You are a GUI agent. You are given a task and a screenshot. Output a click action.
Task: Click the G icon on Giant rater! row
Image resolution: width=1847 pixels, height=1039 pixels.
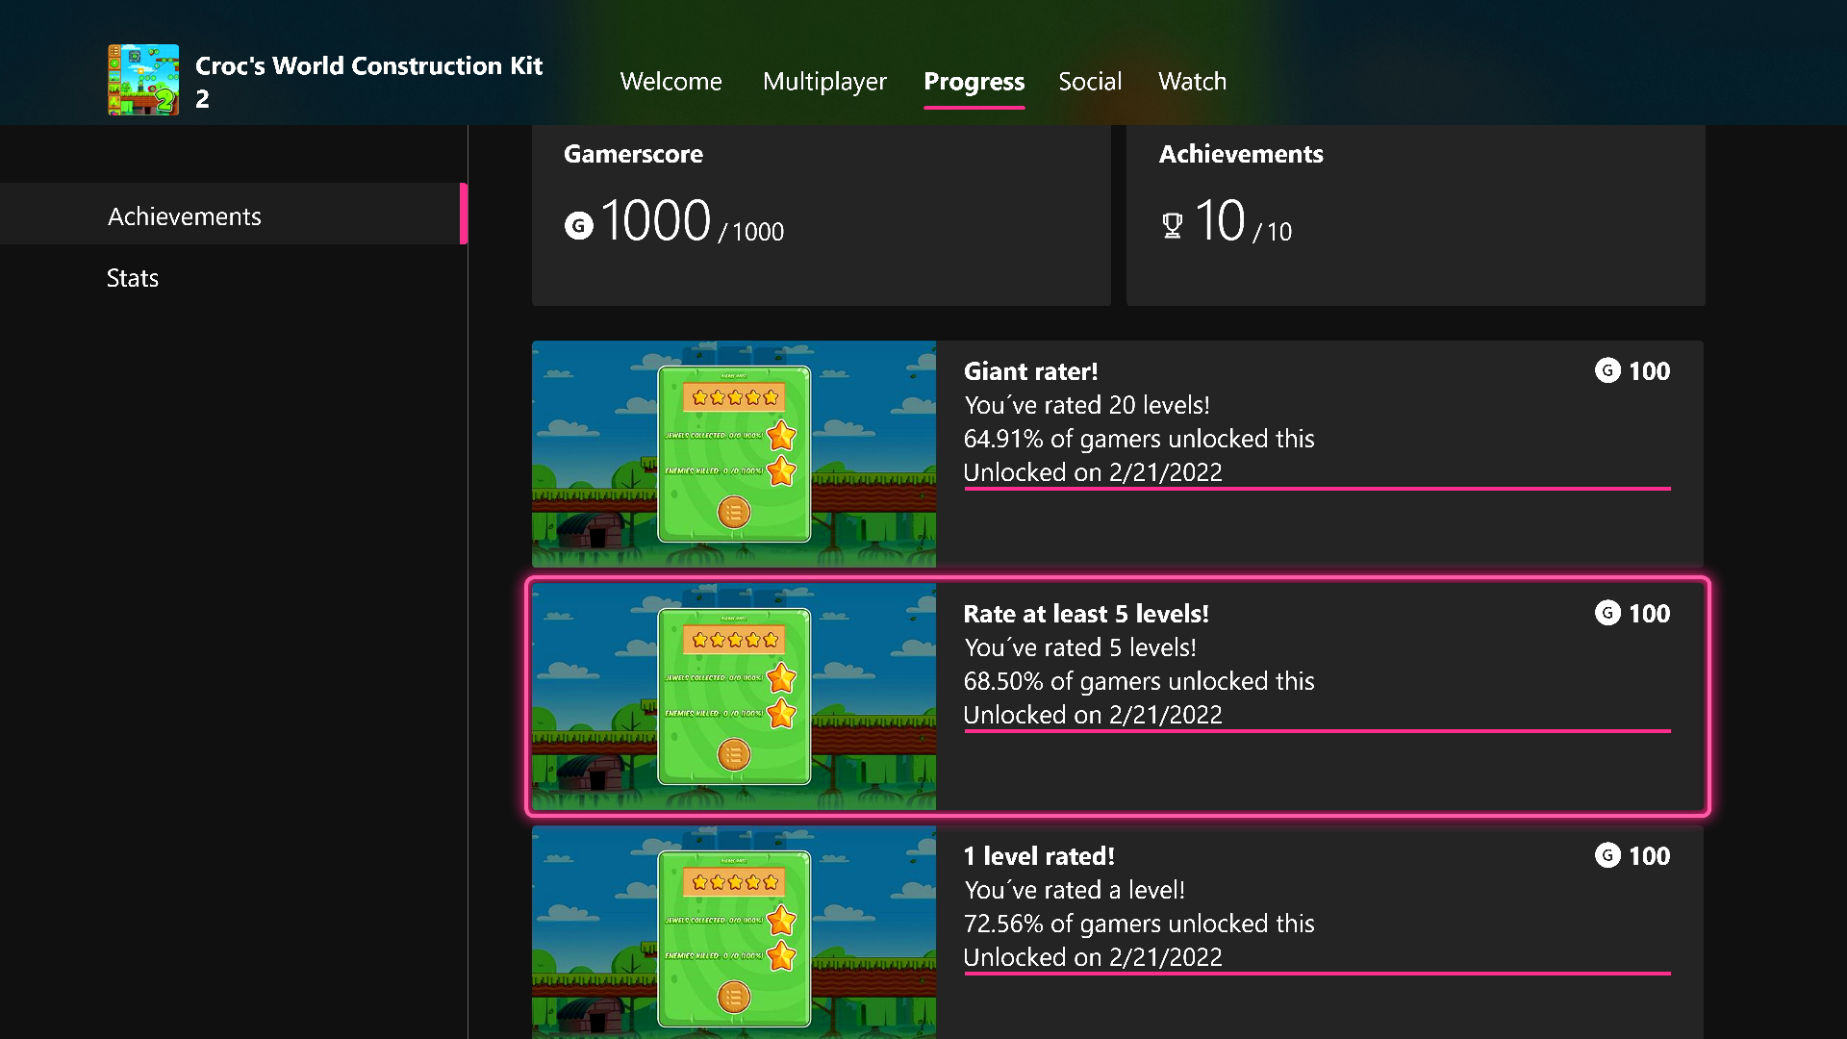1607,370
